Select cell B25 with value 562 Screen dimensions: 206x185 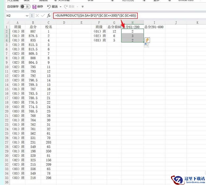point(33,133)
